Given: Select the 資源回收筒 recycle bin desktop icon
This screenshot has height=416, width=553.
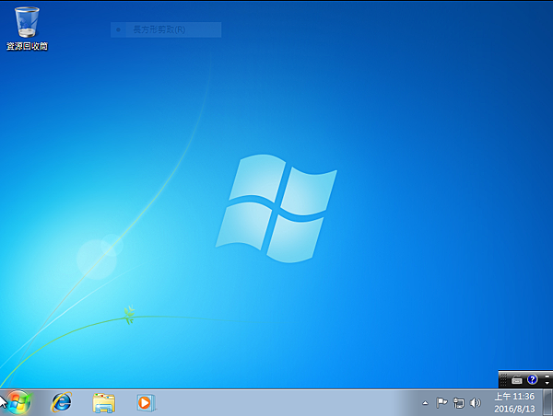Looking at the screenshot, I should [27, 29].
